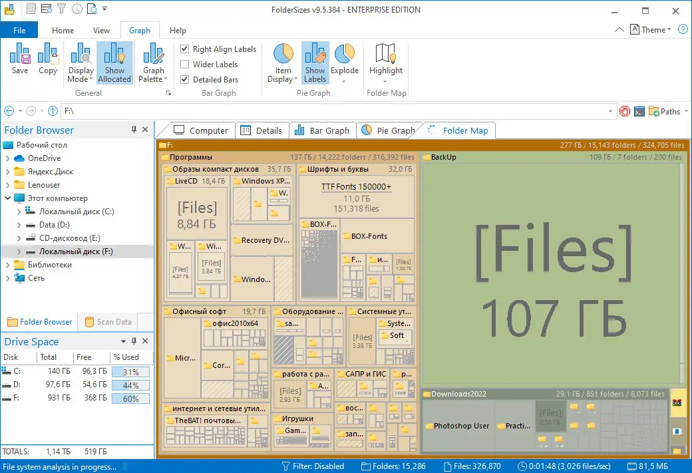The image size is (692, 473).
Task: Pin the Drive Space panel
Action: click(x=134, y=341)
